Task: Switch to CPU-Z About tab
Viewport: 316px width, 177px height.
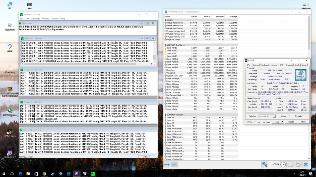Action: click(x=304, y=65)
